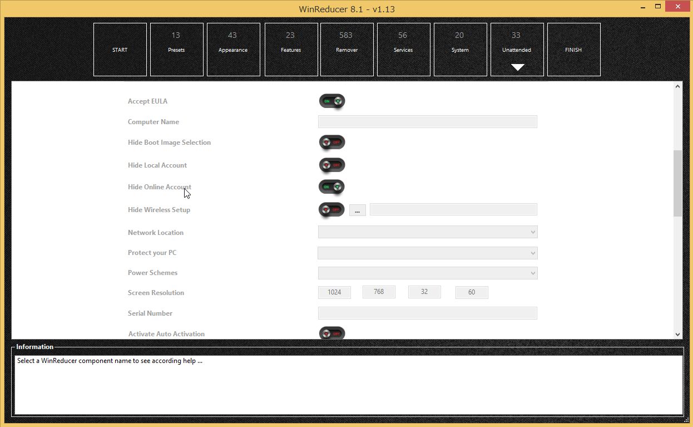Image resolution: width=693 pixels, height=427 pixels.
Task: Select the Accept EULA label
Action: (x=147, y=101)
